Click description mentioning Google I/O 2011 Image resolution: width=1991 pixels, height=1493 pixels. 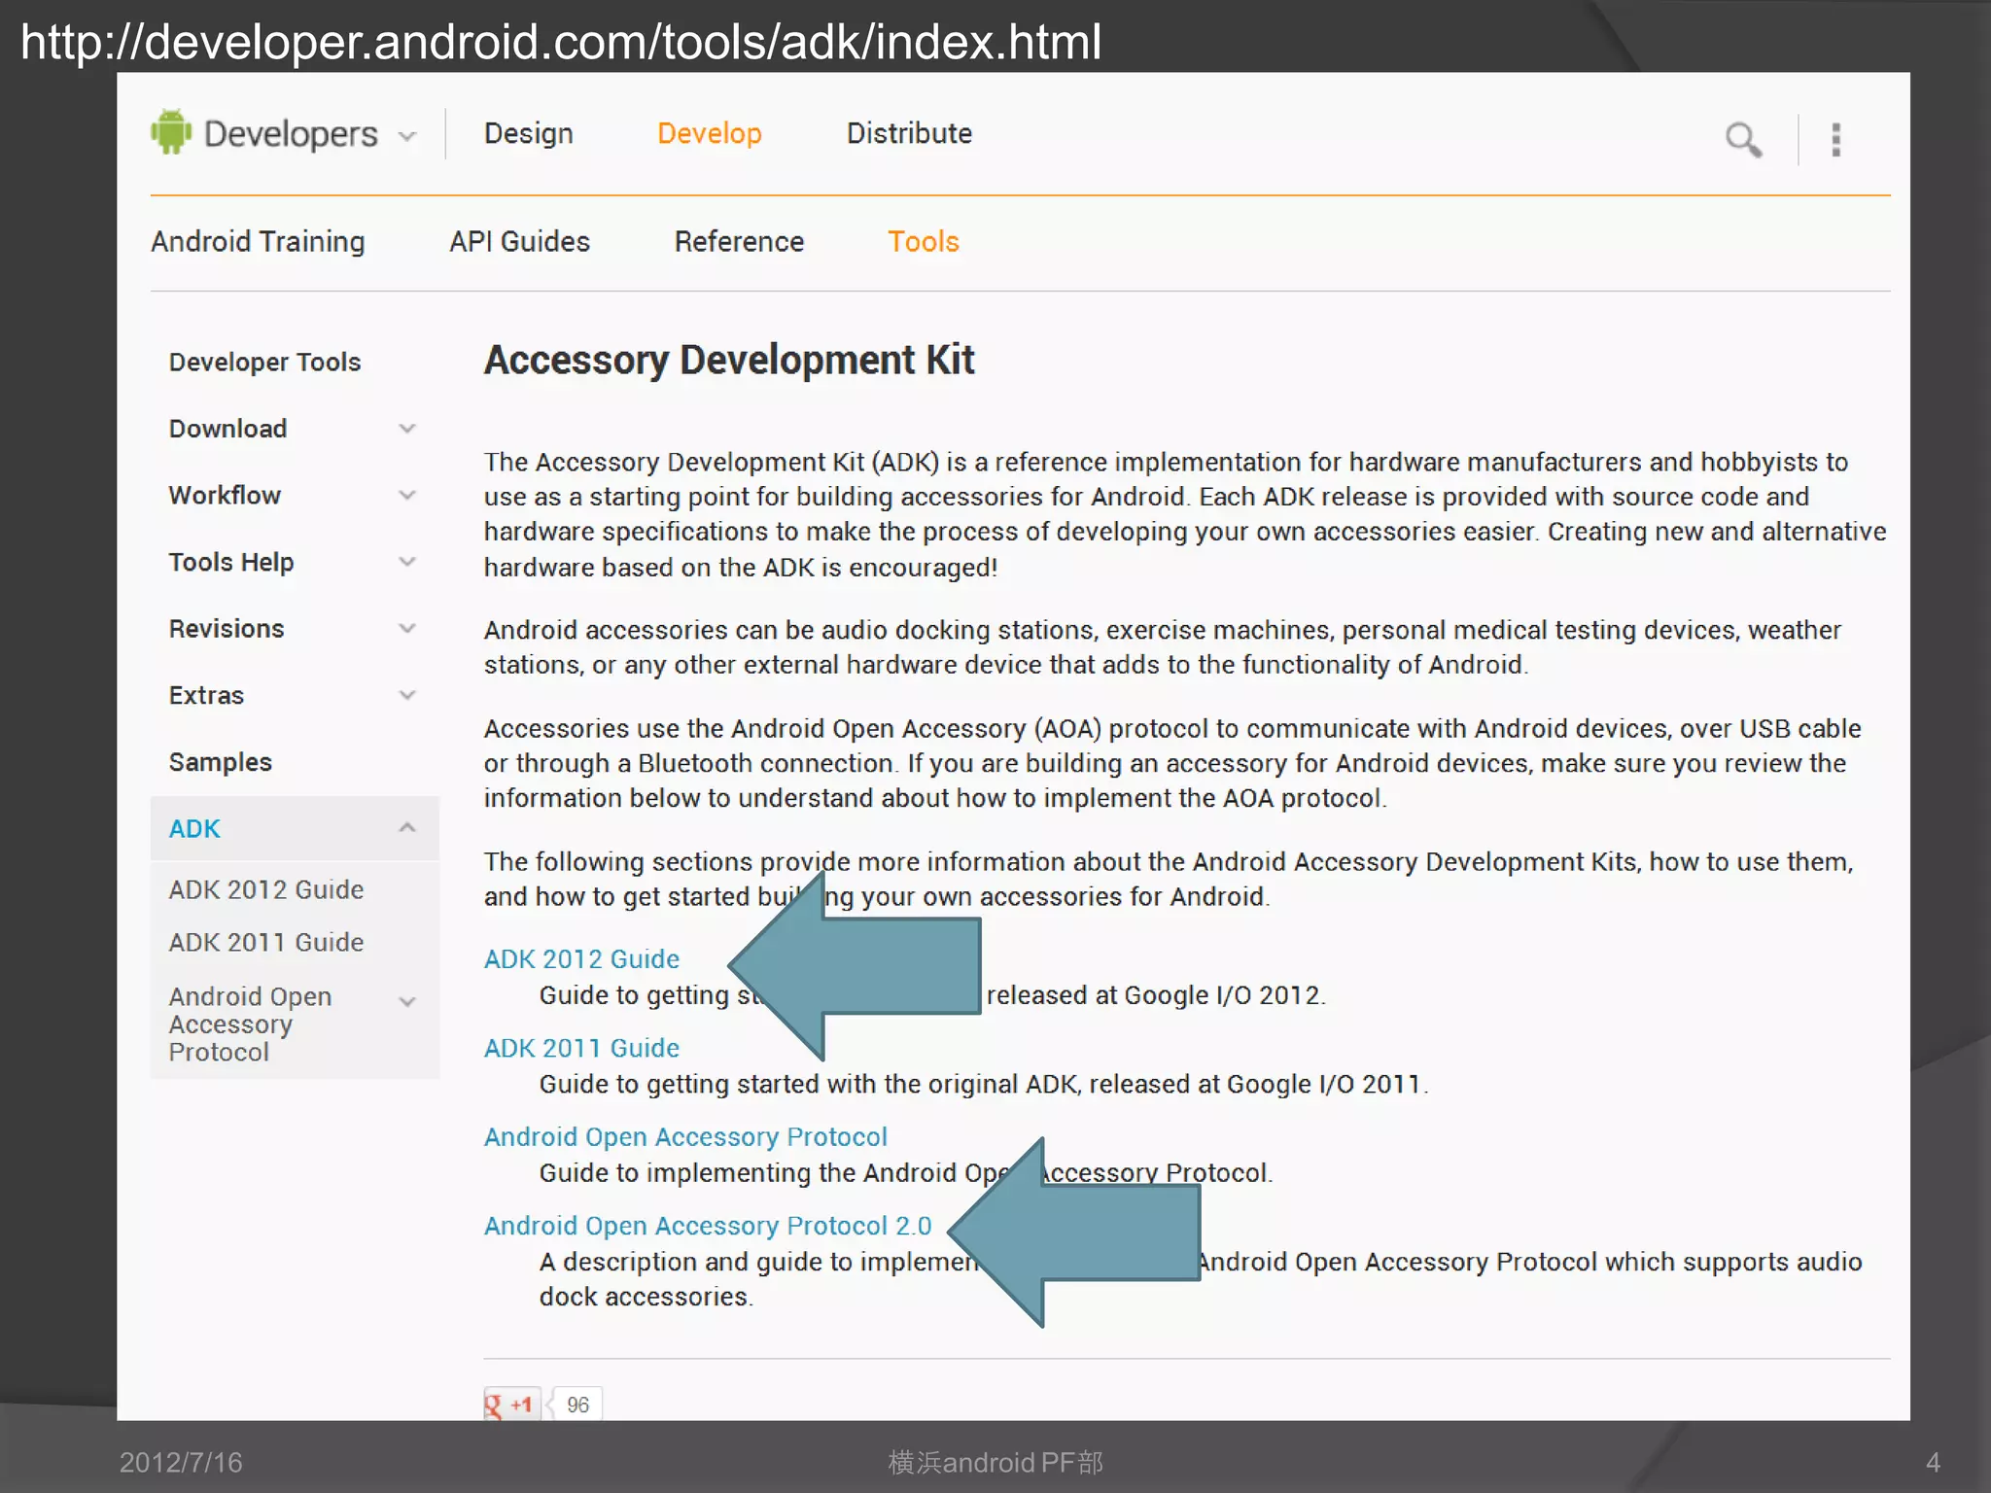point(984,1084)
